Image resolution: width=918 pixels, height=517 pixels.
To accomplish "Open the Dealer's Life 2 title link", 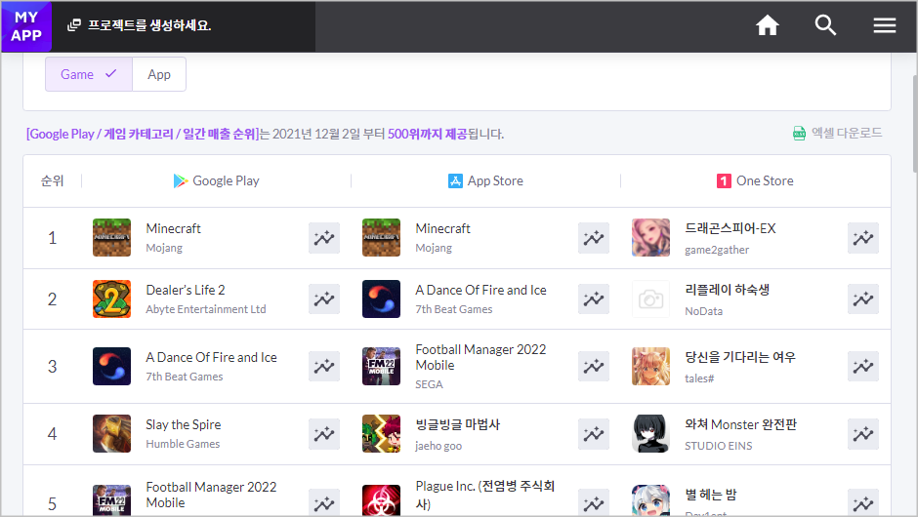I will (185, 290).
